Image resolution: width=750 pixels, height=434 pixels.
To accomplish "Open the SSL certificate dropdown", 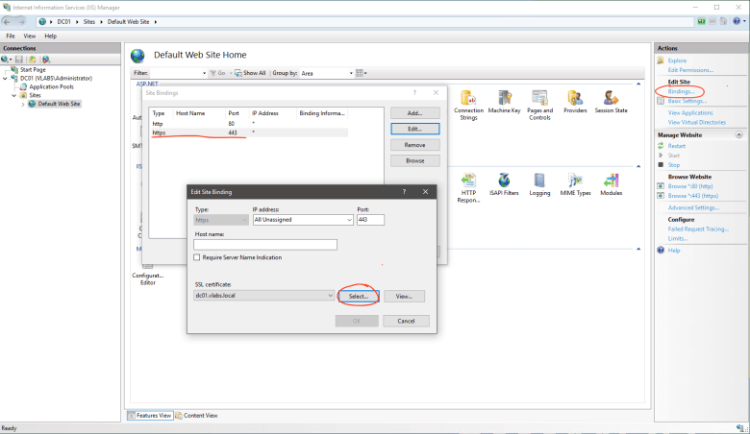I will tap(330, 296).
